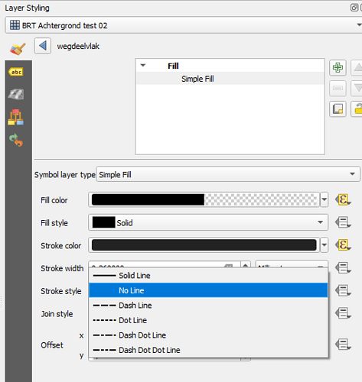Choose No Line stroke style
362x382 pixels.
click(208, 290)
